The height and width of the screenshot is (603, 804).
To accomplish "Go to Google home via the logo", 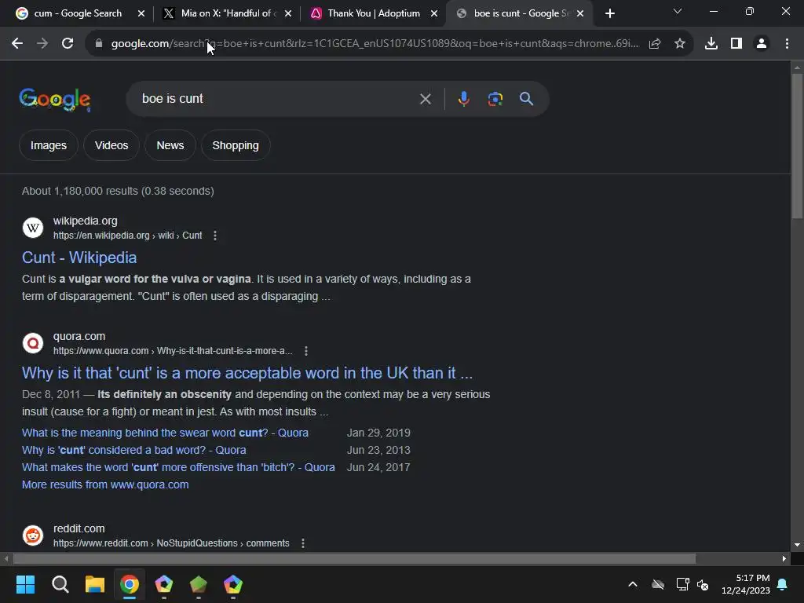I will click(x=55, y=99).
